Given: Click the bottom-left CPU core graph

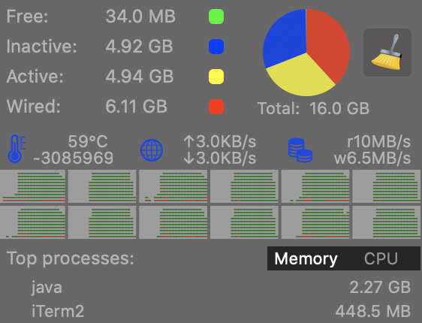Looking at the screenshot, I should point(32,222).
